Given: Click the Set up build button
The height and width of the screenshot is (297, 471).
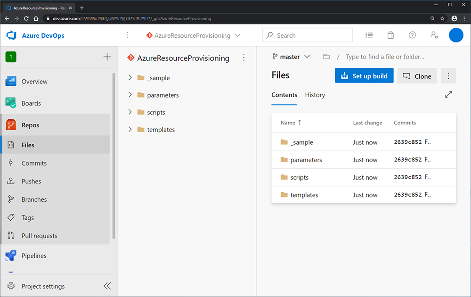Looking at the screenshot, I should [x=364, y=76].
